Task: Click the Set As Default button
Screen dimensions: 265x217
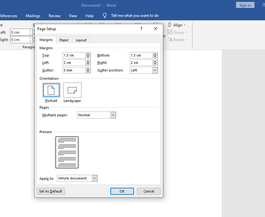Action: point(51,191)
